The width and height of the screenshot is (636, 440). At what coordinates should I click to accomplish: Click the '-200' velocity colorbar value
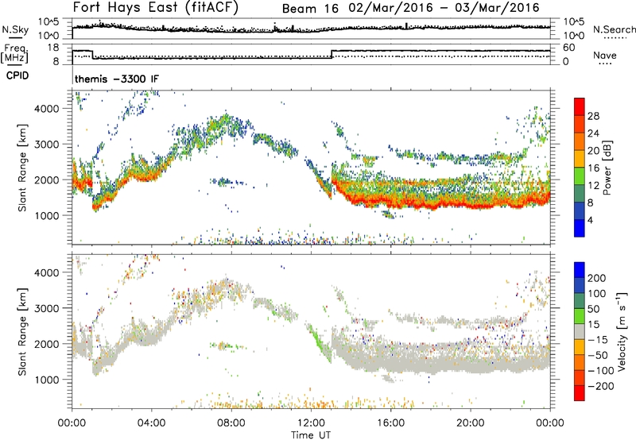coord(601,386)
